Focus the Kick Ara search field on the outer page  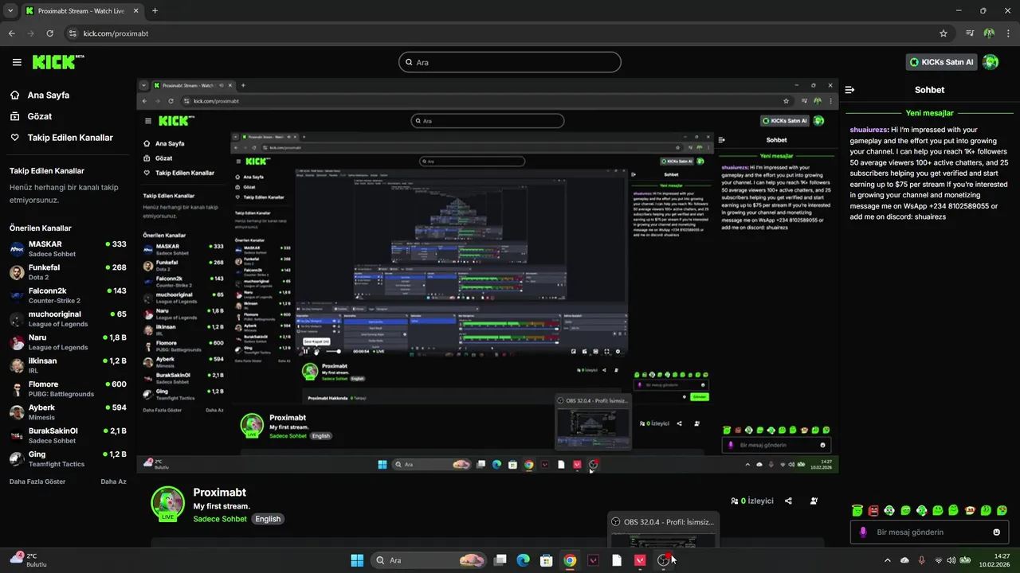pos(510,62)
